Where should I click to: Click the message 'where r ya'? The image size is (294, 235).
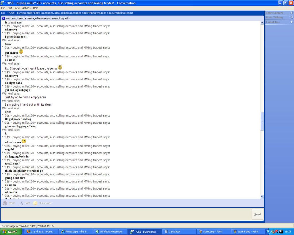pos(11,76)
